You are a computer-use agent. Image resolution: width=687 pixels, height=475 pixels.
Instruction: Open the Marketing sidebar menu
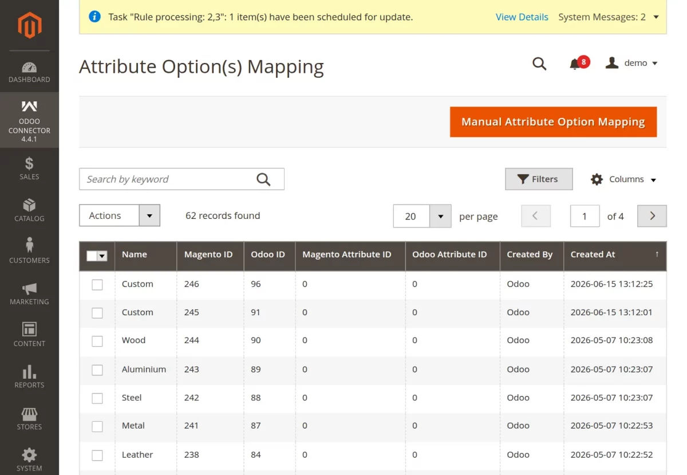coord(29,293)
